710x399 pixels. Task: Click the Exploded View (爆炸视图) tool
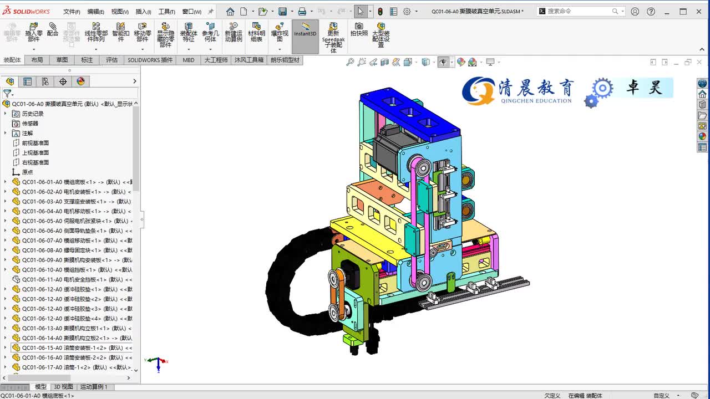pos(280,32)
